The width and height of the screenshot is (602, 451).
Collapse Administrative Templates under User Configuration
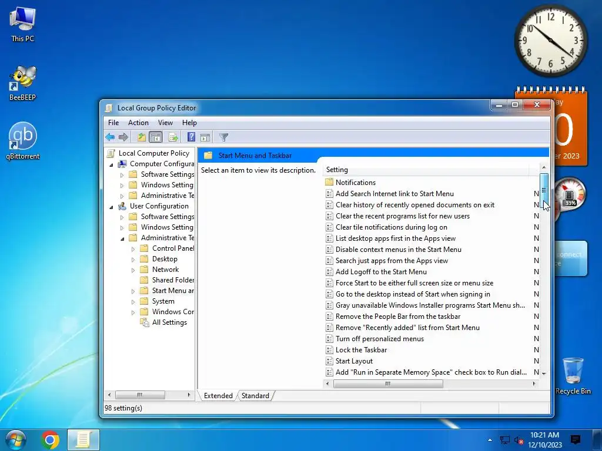pyautogui.click(x=122, y=239)
